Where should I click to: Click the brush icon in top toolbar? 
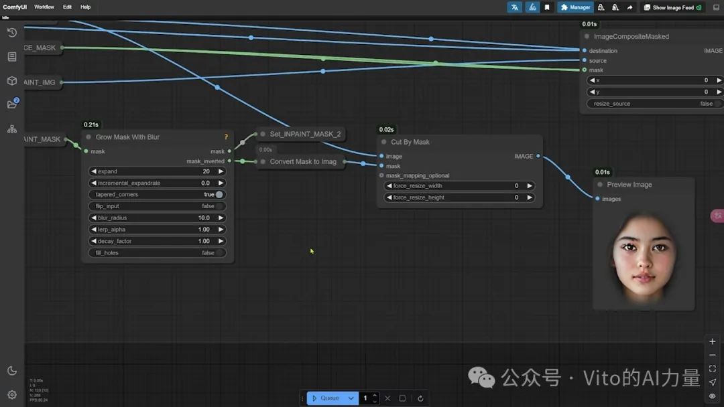click(532, 7)
